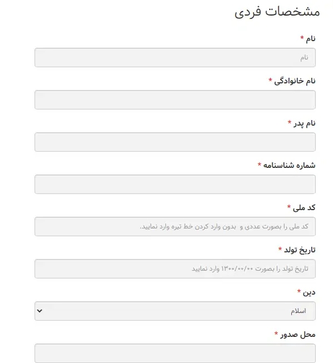Focus the کد ملی national code field
Viewport: 333px width, 363px height.
click(x=175, y=227)
